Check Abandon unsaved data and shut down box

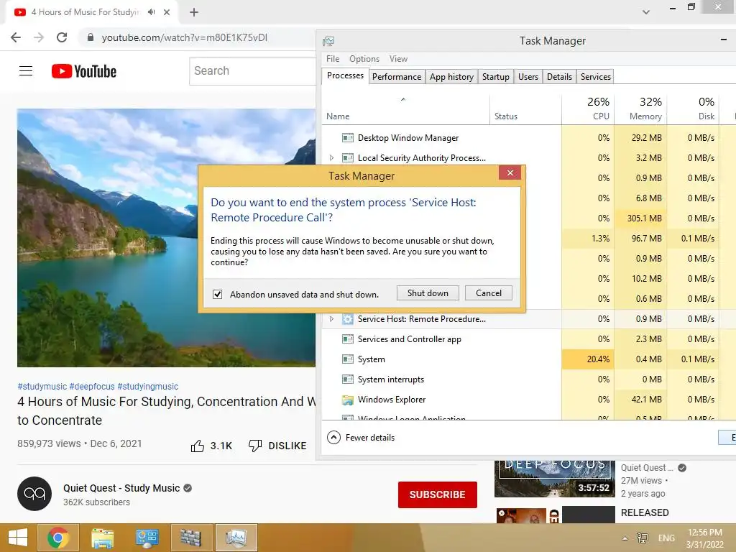(x=217, y=294)
